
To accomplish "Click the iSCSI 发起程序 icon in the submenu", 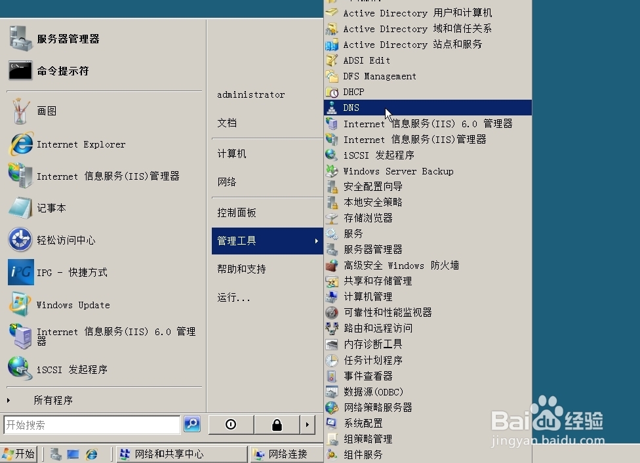I will tap(332, 155).
